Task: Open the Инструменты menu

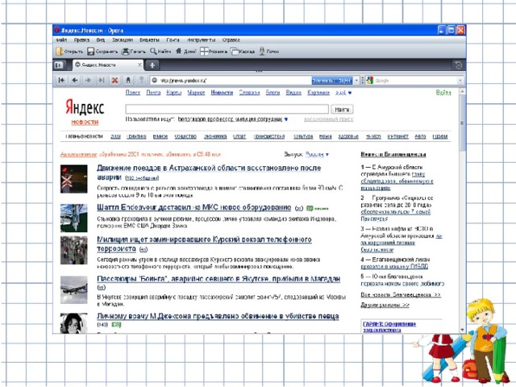Action: (201, 40)
